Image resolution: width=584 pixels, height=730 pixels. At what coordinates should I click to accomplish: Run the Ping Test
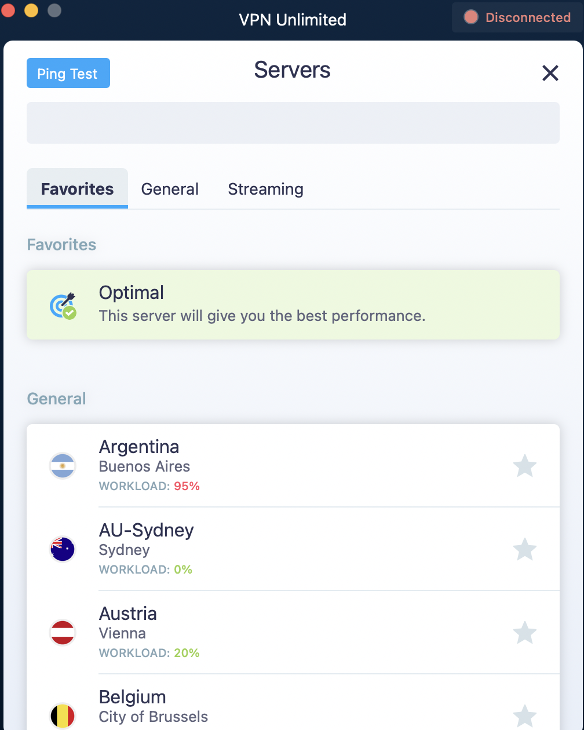point(68,74)
